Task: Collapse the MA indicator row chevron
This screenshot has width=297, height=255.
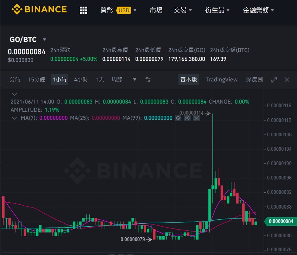Action: [14, 118]
